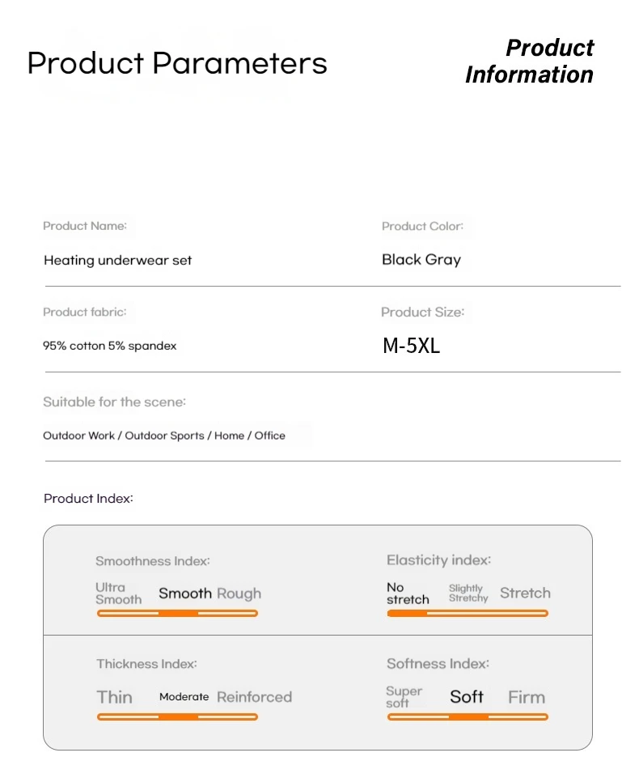Click the M-5XL product size value
639x774 pixels.
(411, 346)
